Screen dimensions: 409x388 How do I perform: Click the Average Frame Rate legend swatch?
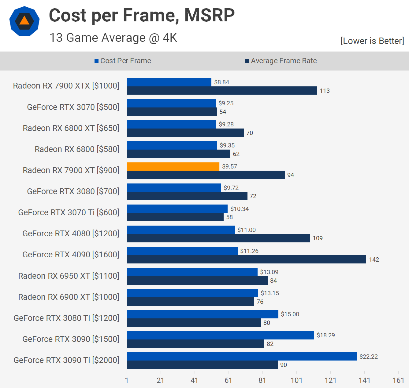247,61
